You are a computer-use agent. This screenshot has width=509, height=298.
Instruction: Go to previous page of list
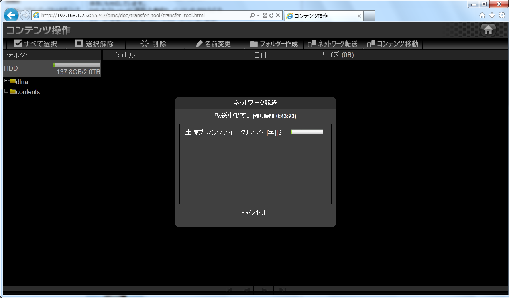(245, 290)
